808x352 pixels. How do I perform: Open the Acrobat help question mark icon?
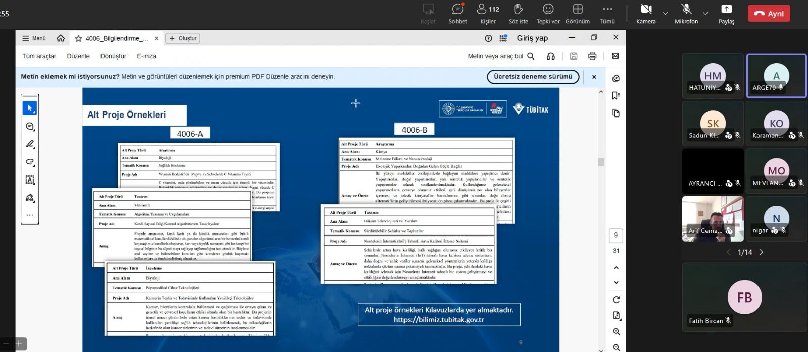tap(488, 38)
